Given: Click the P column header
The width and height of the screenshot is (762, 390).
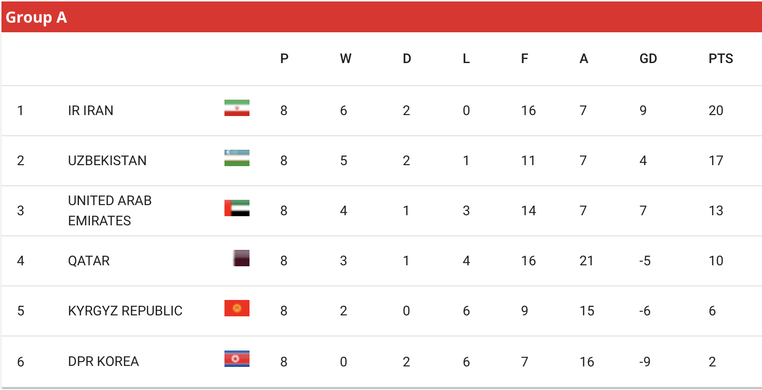Looking at the screenshot, I should tap(284, 59).
